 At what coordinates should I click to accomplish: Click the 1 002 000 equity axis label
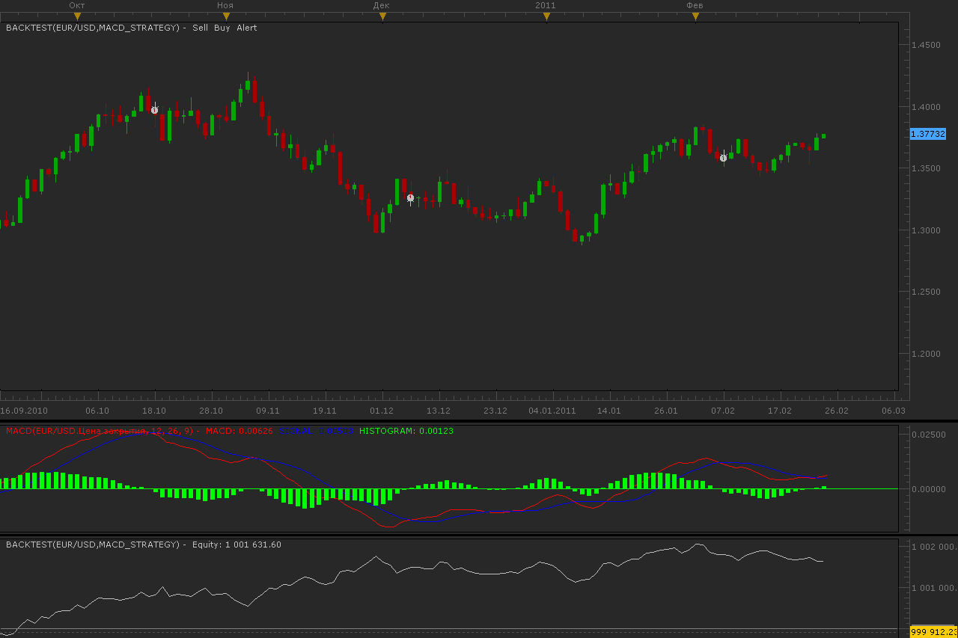pos(933,547)
